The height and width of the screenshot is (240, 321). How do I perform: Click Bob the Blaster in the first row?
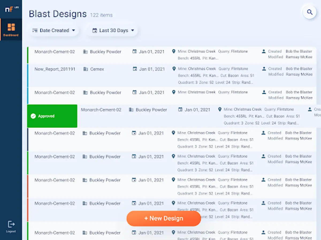[x=299, y=51]
